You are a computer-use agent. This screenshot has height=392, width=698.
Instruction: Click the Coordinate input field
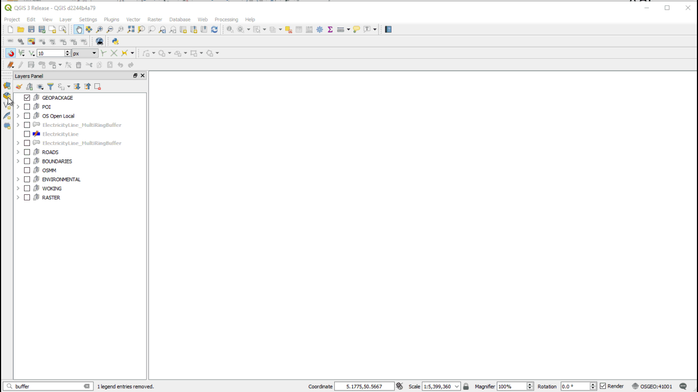coord(364,386)
